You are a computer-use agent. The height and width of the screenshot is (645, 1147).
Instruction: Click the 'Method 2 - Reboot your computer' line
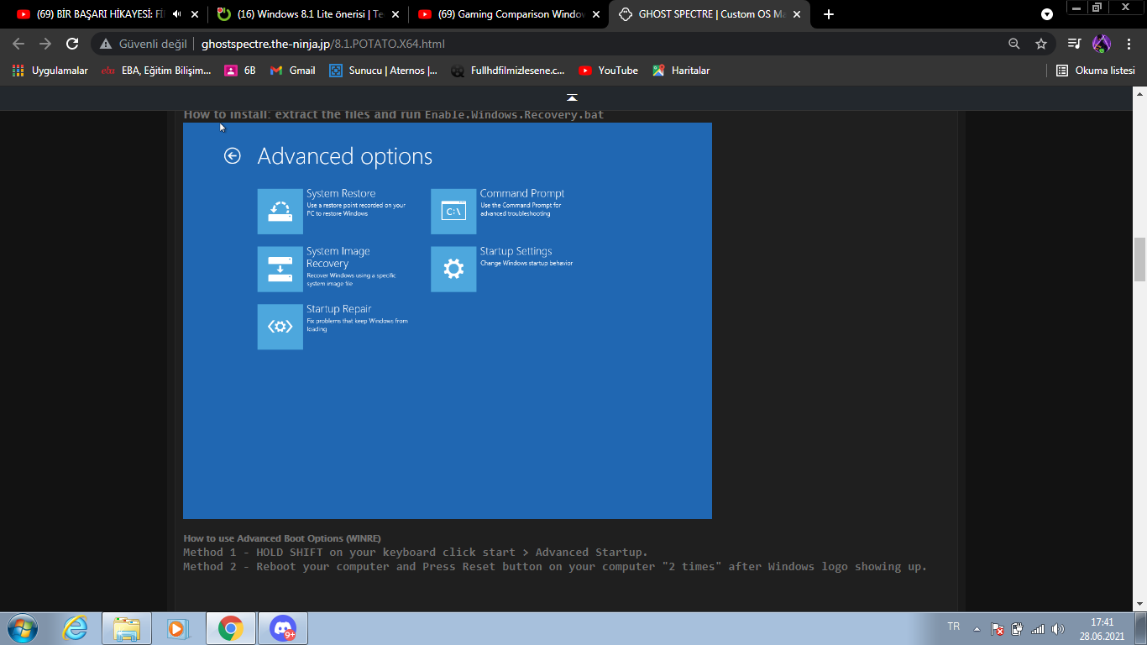point(555,567)
